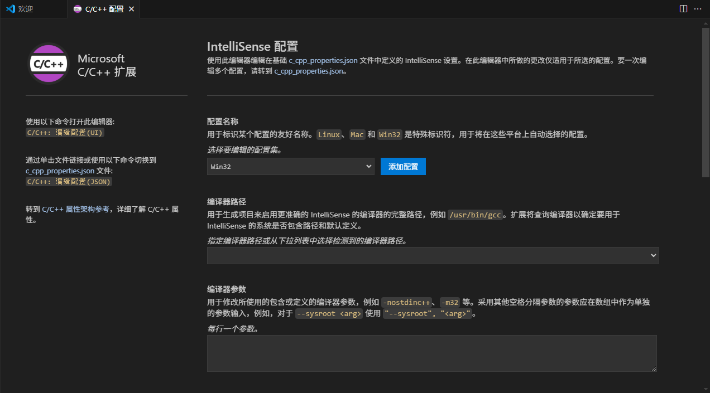Click the 添加配置 button

403,166
